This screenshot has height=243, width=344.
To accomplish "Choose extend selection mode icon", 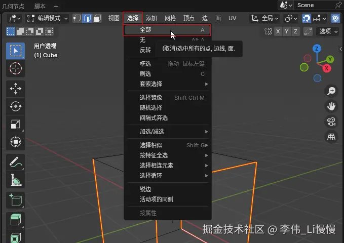I will [x=20, y=31].
